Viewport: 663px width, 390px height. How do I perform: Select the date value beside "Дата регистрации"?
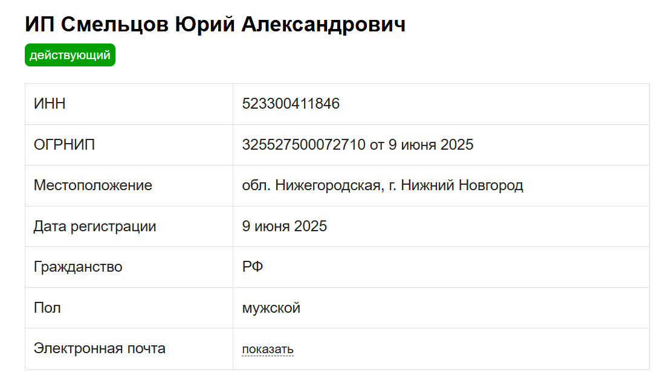point(284,226)
